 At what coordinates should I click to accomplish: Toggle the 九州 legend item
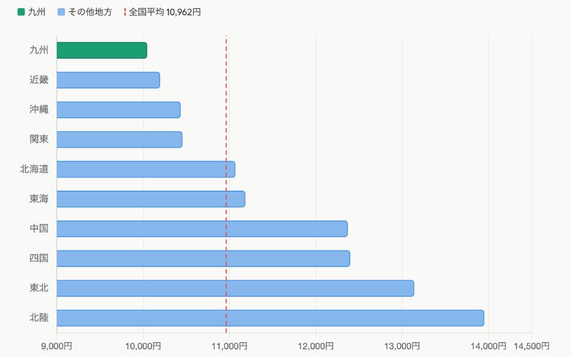(32, 12)
